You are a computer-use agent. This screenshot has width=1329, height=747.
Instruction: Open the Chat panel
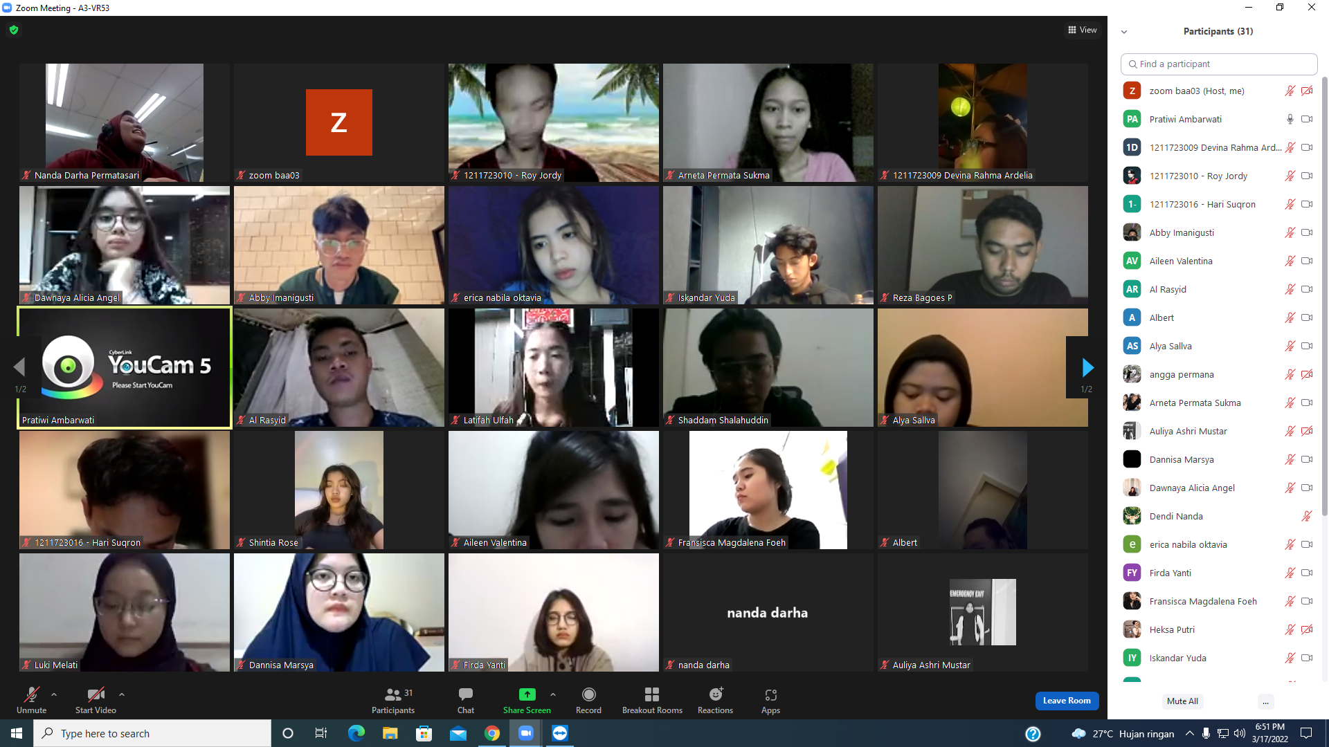tap(466, 700)
